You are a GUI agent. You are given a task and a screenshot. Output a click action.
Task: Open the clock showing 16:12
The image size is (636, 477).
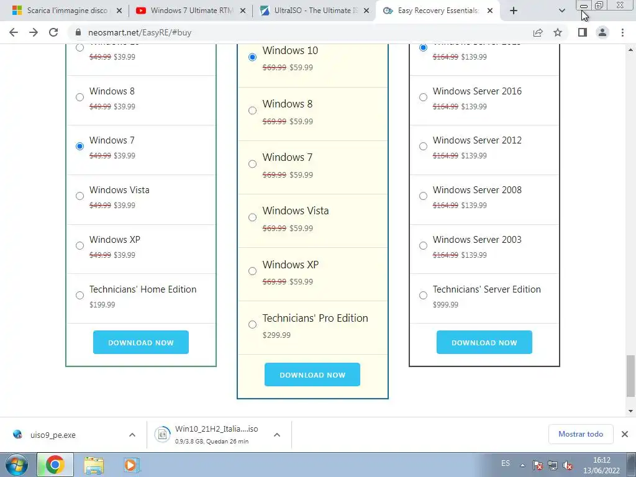[x=601, y=465]
